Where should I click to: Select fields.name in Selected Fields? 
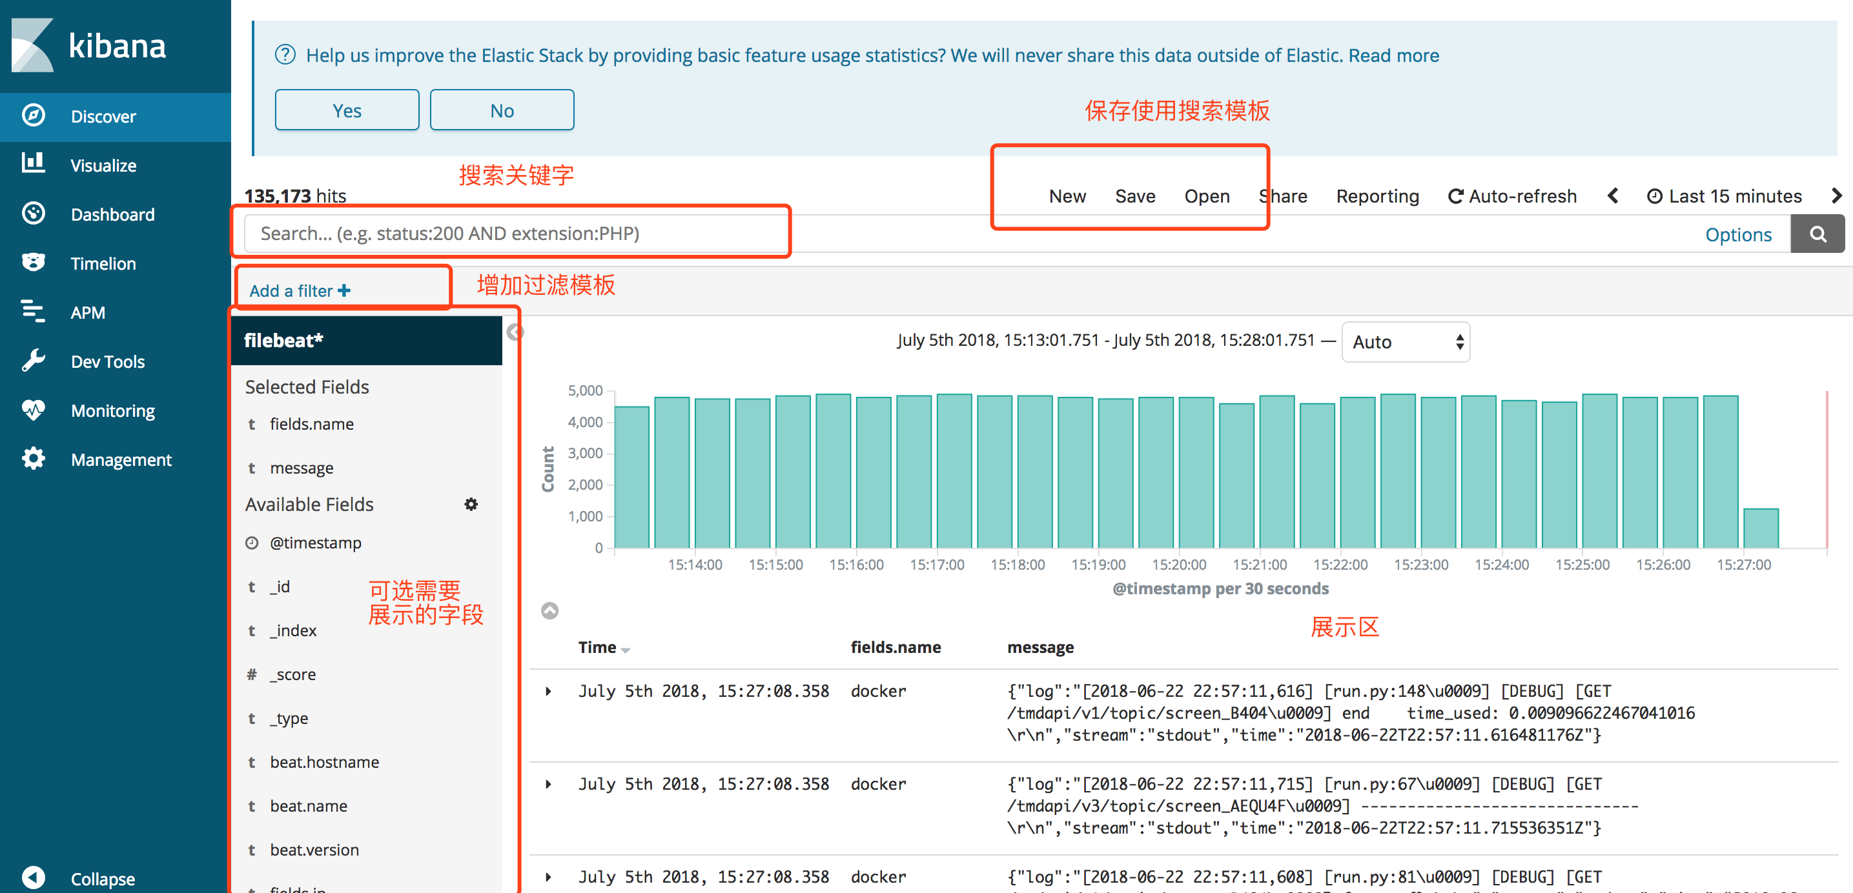coord(311,424)
